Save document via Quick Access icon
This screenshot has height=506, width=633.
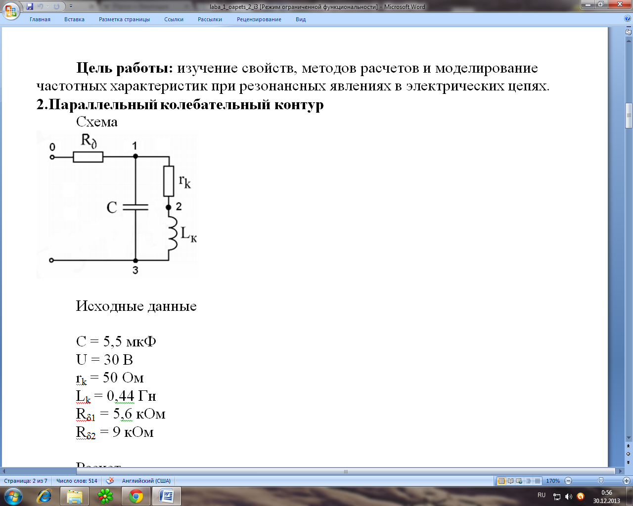tap(30, 6)
